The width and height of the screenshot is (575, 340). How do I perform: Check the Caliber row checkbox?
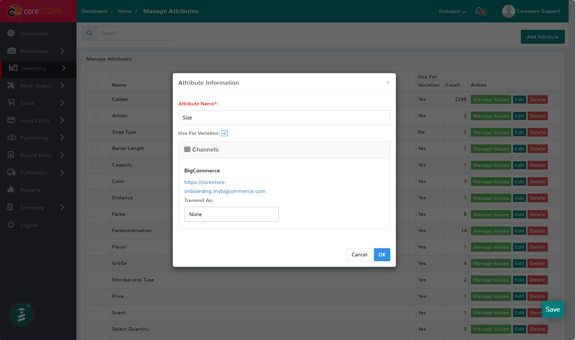click(95, 100)
